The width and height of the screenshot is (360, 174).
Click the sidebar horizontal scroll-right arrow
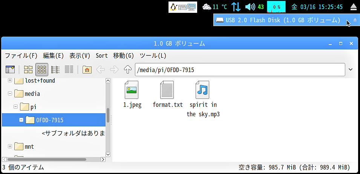[103, 159]
